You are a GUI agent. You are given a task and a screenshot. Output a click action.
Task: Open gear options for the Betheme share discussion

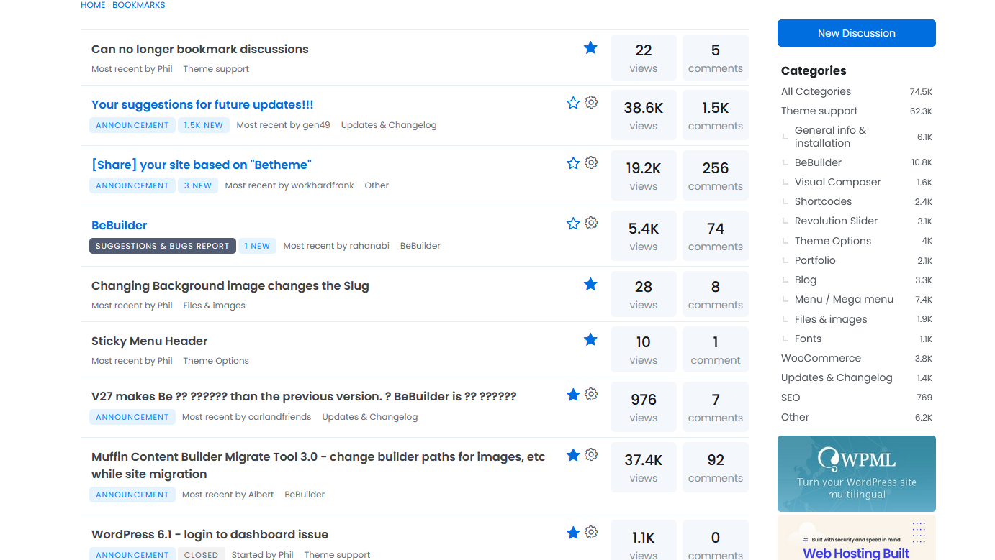pos(591,163)
